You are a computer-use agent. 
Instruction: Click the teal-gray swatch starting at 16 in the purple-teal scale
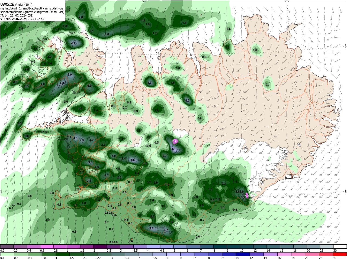(287, 246)
